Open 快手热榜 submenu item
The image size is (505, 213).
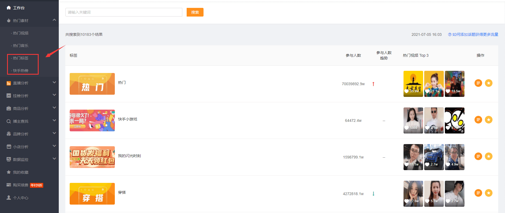pyautogui.click(x=21, y=71)
